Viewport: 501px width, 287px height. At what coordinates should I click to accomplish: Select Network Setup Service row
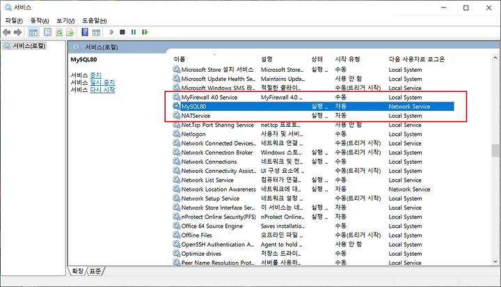coord(313,199)
